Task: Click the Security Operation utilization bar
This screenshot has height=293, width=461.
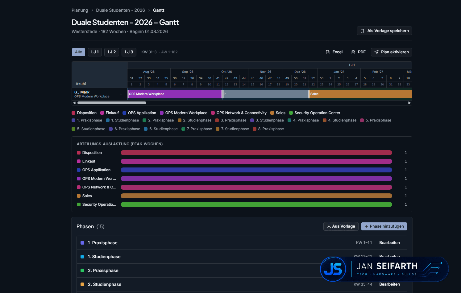Action: [x=256, y=204]
